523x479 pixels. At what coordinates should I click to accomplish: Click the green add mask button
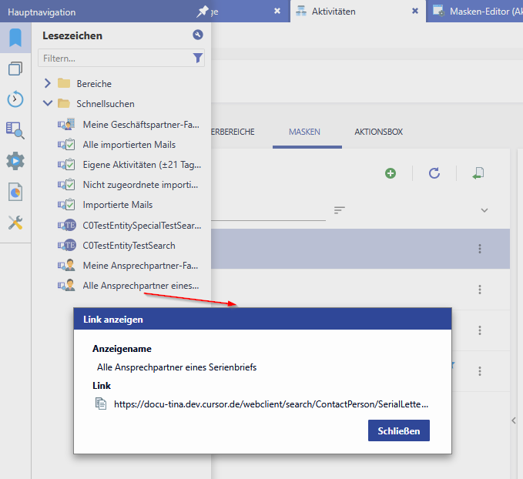point(391,173)
